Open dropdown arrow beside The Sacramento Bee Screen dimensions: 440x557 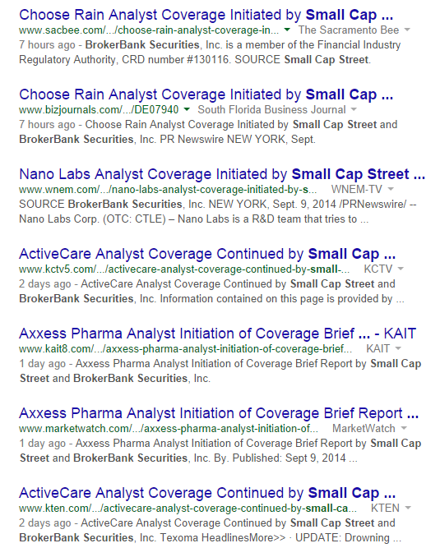(408, 30)
